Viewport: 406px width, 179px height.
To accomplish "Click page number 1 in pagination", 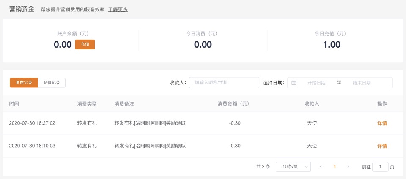I will point(335,167).
